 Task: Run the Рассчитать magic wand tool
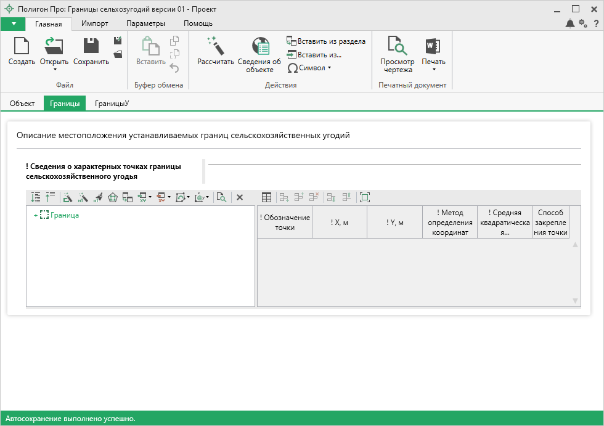tap(216, 47)
